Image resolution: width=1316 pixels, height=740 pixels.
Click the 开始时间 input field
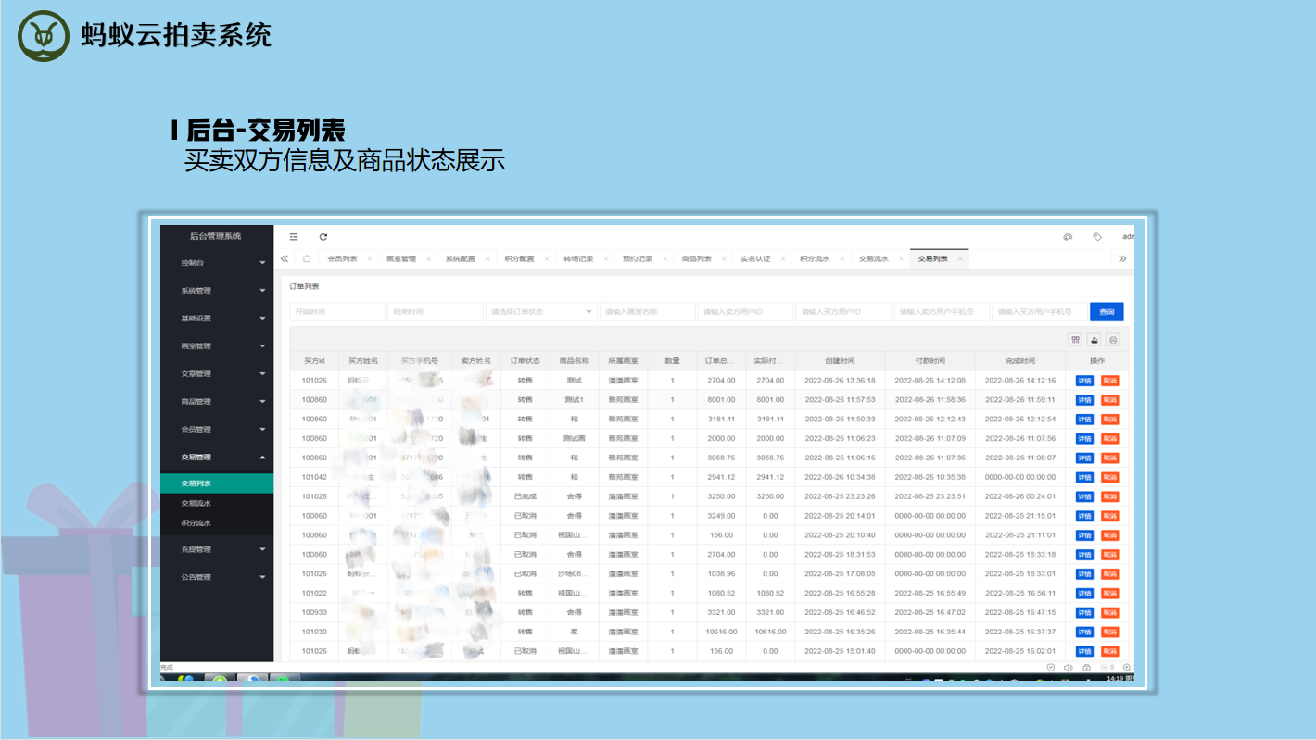337,312
